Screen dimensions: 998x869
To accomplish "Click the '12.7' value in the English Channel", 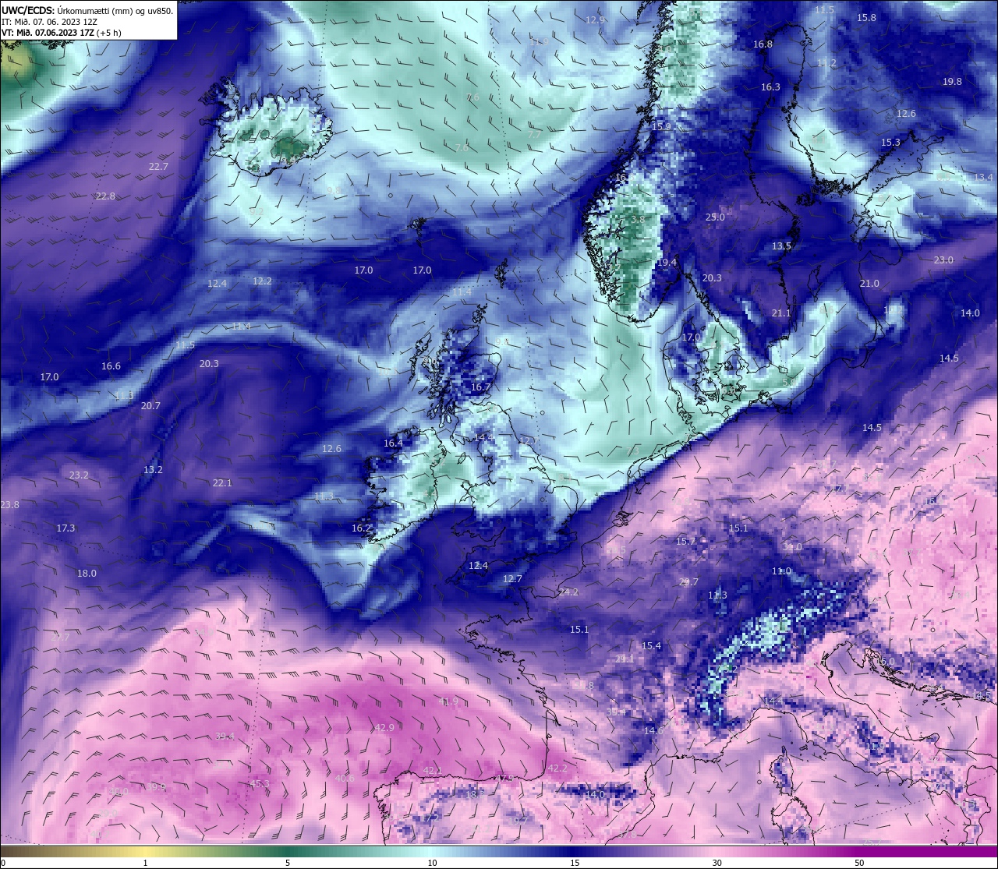I will [512, 579].
